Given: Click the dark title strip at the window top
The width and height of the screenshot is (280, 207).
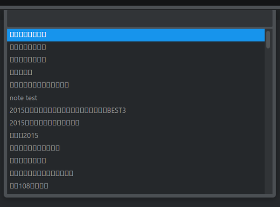Looking at the screenshot, I should 140,3.
